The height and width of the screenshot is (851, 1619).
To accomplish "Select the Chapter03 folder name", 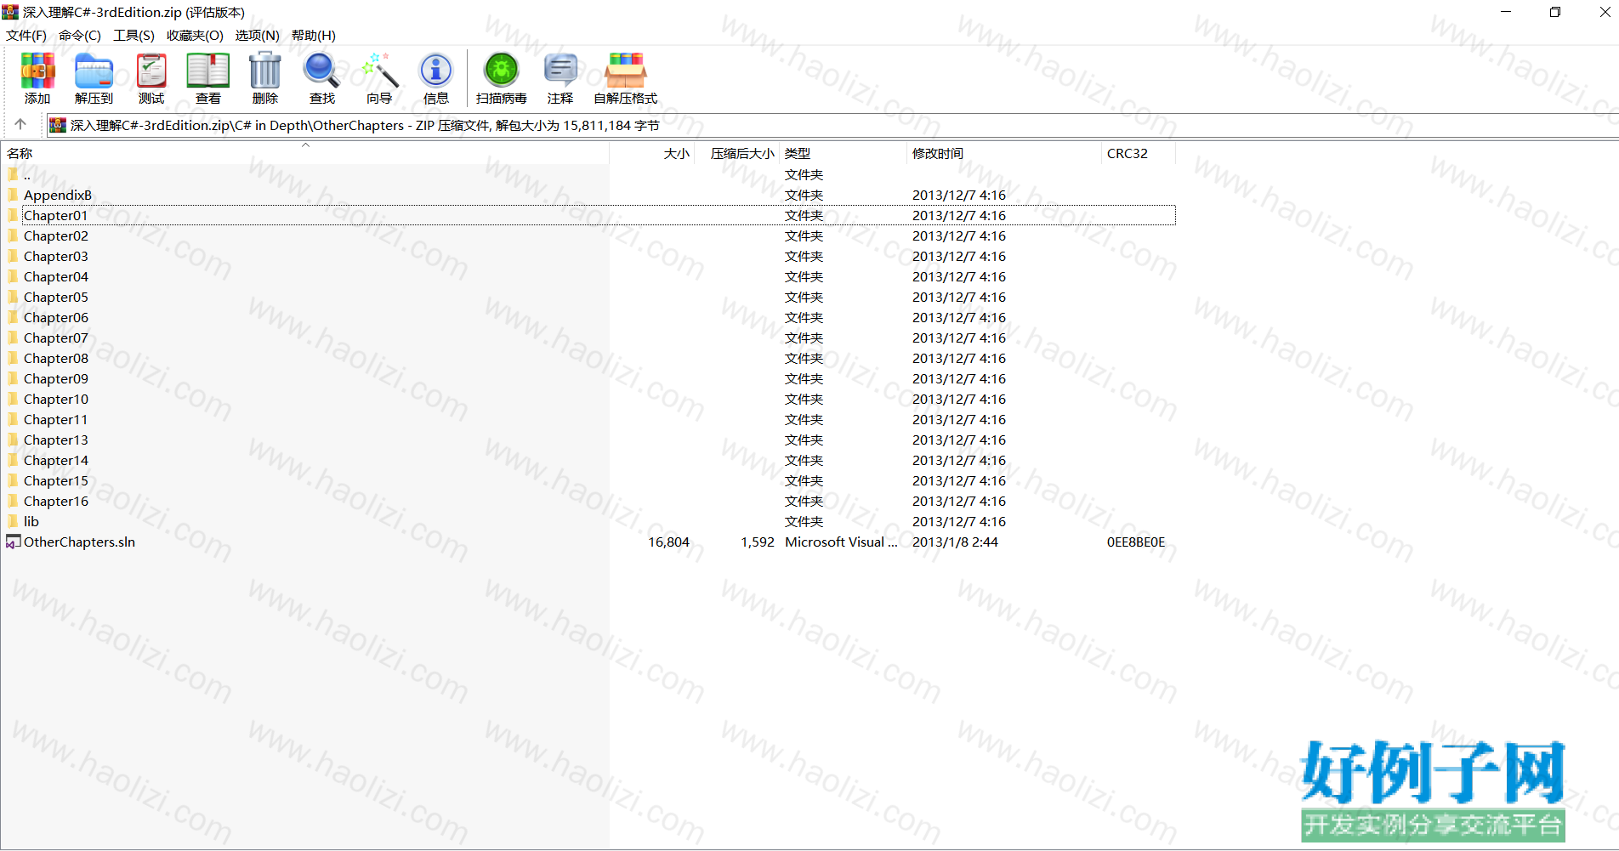I will pos(56,256).
